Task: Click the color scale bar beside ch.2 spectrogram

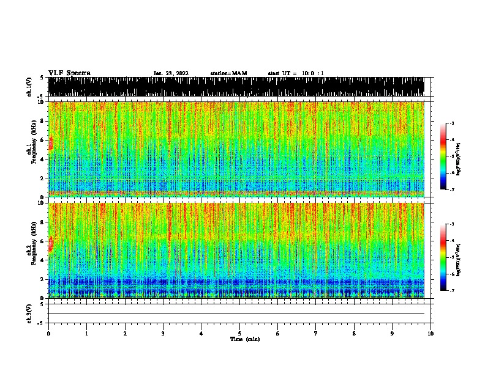Action: click(x=443, y=257)
